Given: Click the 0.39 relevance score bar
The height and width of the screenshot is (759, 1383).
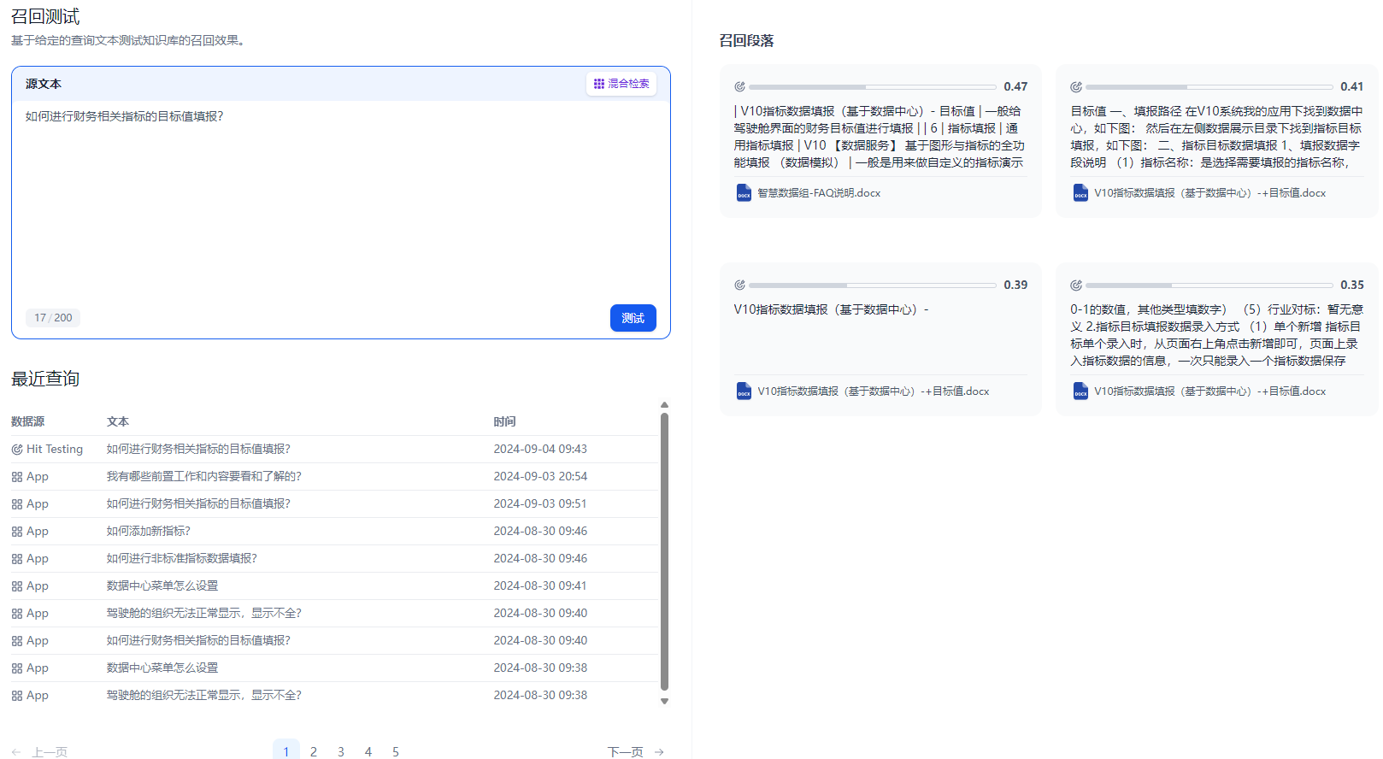Looking at the screenshot, I should click(873, 285).
